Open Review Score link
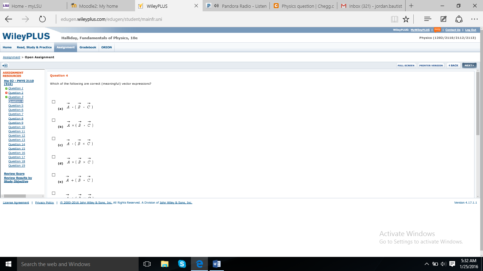This screenshot has width=483, height=271. [x=14, y=174]
